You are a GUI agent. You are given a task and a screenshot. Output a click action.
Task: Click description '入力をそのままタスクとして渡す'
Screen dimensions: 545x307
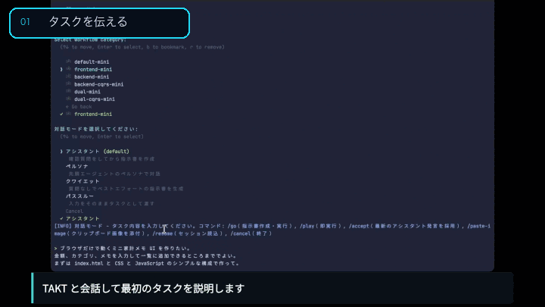coord(111,204)
